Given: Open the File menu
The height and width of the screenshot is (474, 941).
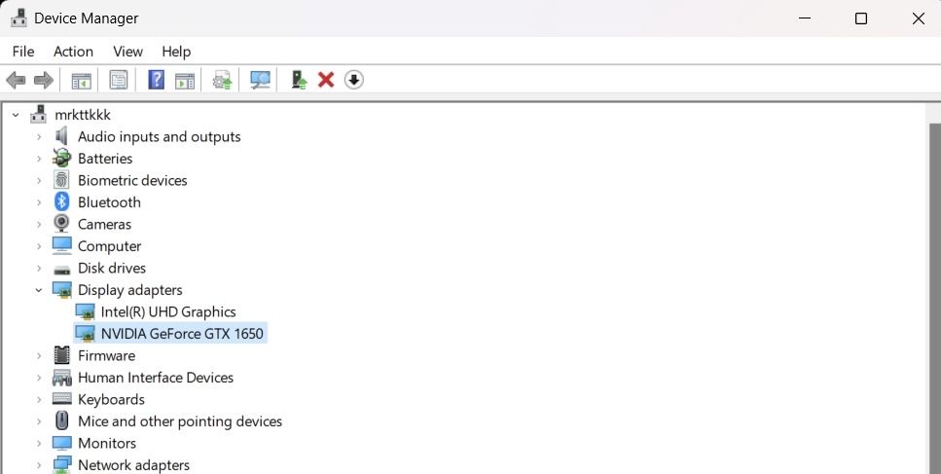Looking at the screenshot, I should coord(23,52).
